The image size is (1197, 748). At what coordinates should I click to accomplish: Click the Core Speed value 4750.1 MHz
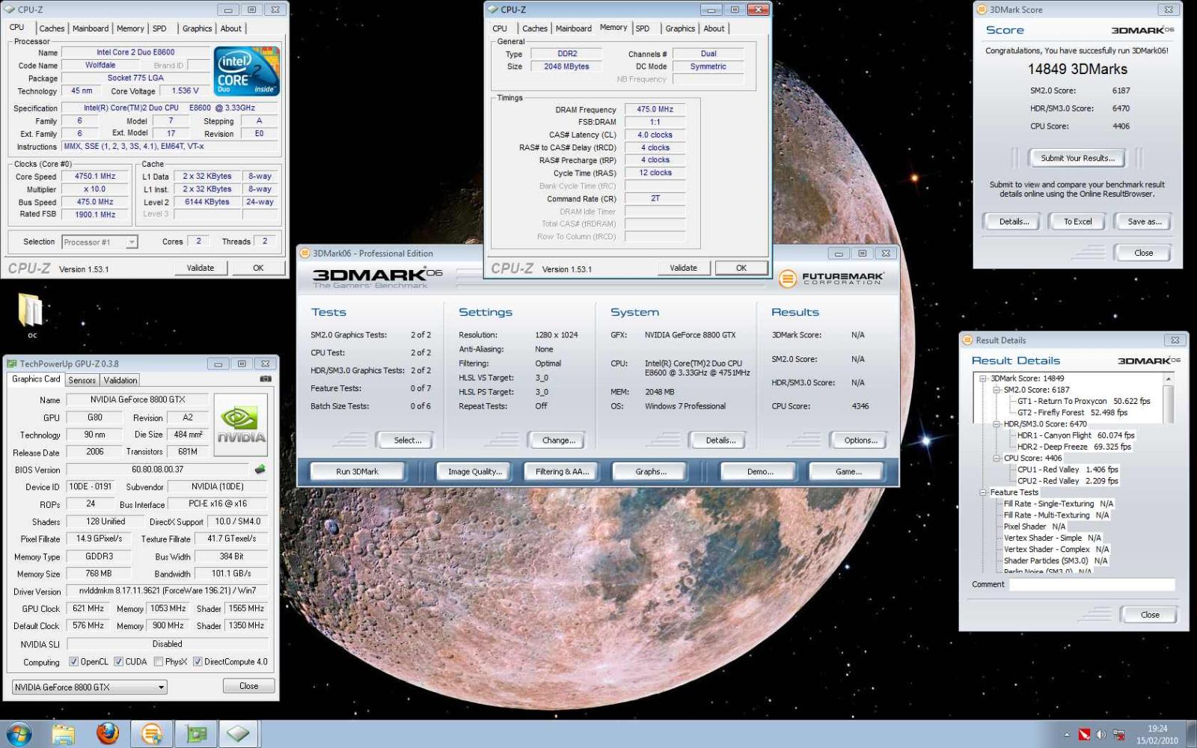pyautogui.click(x=94, y=177)
